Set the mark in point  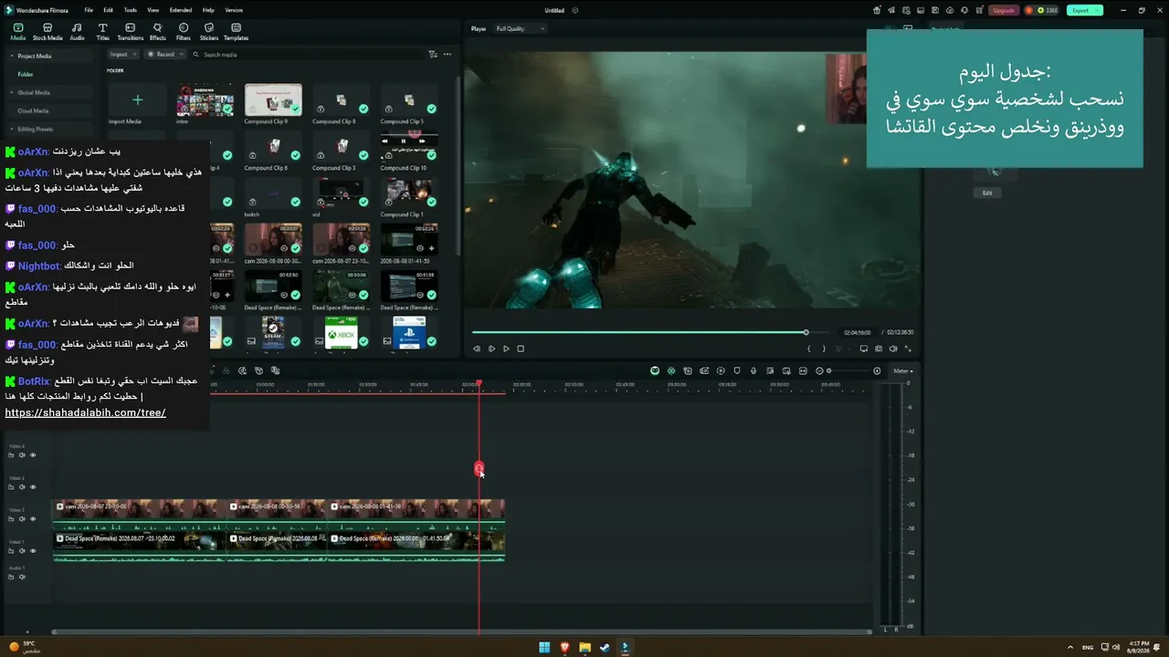point(809,349)
